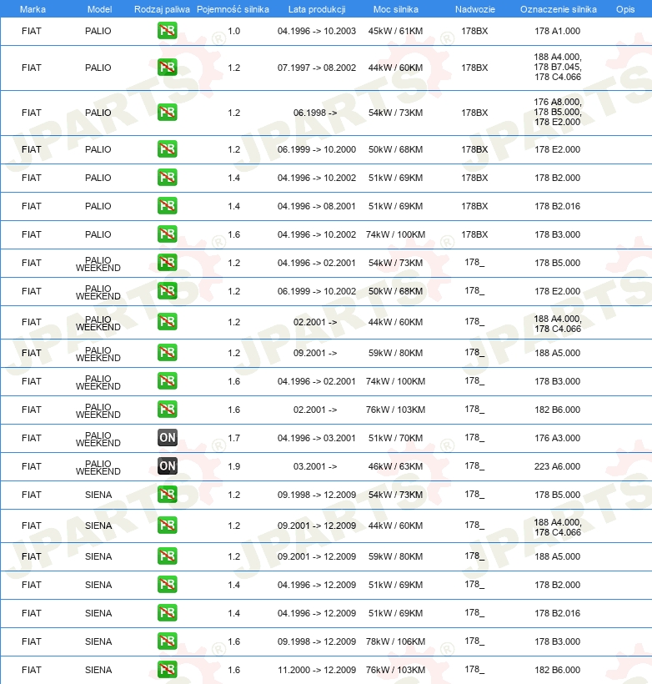Click the power value 51kW / 70KM
This screenshot has width=652, height=684.
(395, 438)
